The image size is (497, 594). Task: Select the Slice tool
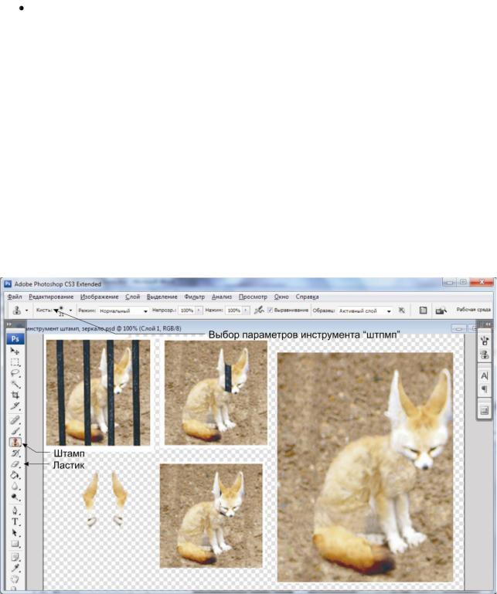tap(15, 406)
